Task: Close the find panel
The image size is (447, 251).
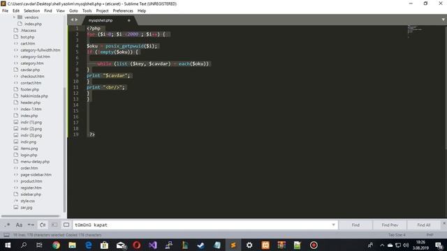Action: pyautogui.click(x=444, y=223)
